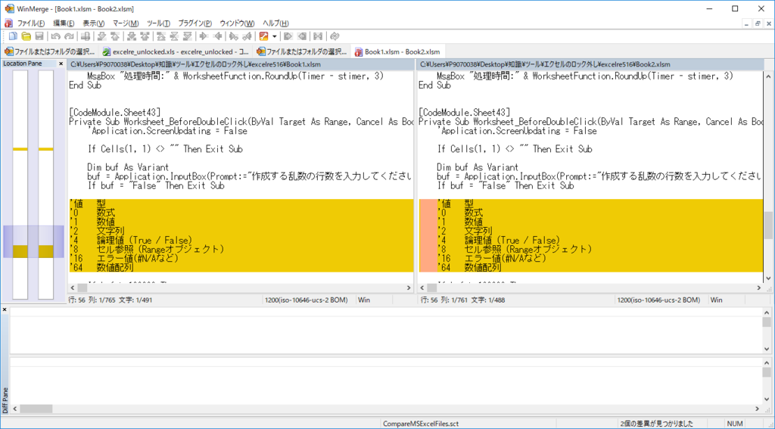Create a new blank comparison document

pos(13,36)
